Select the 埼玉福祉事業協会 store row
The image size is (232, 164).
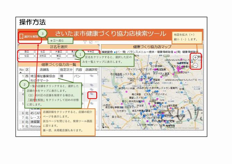pos(42,76)
